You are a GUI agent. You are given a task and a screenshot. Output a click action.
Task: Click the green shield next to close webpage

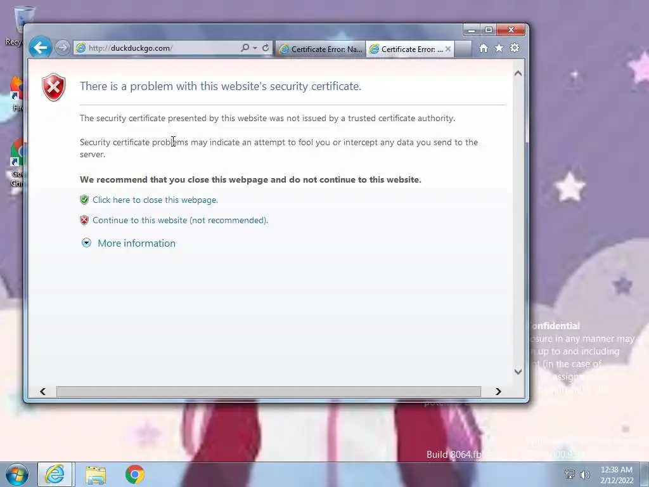(84, 200)
